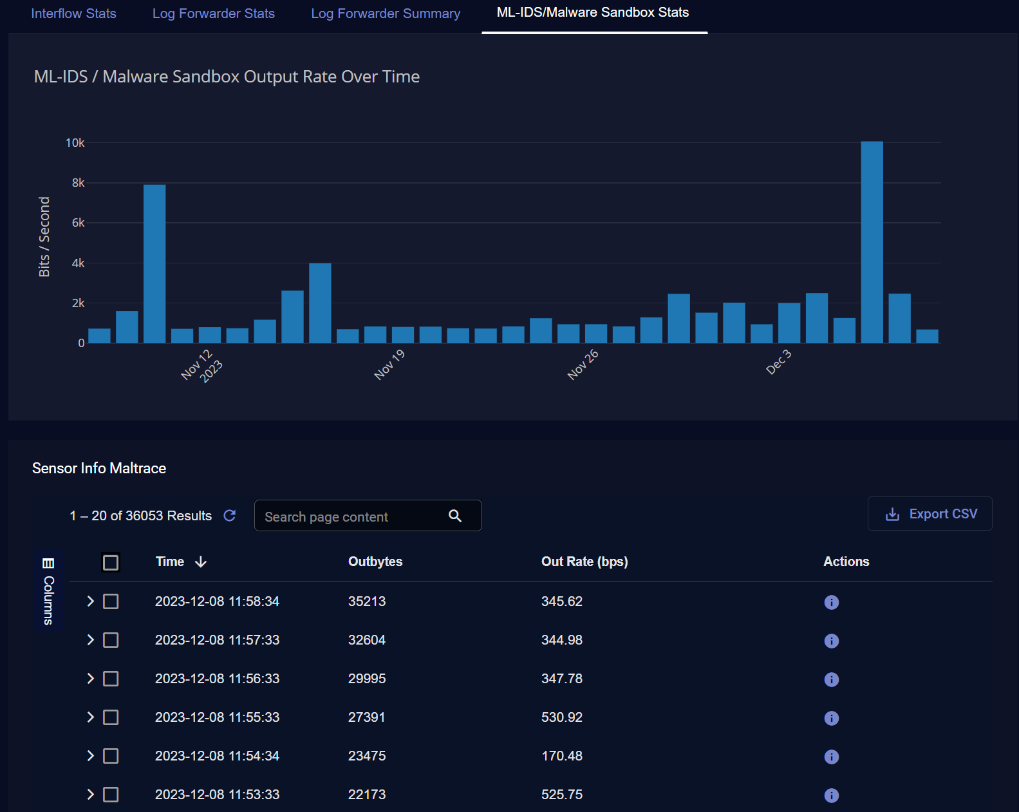Click the Time column sort arrow
The height and width of the screenshot is (812, 1019).
point(201,562)
